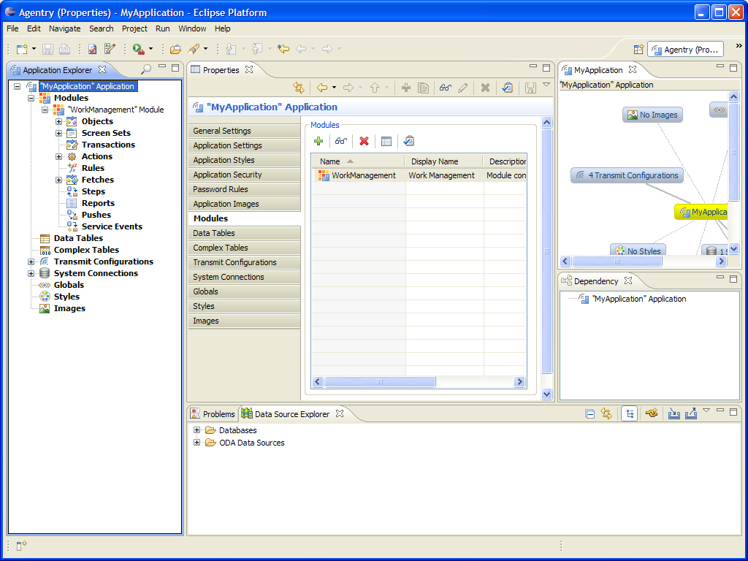Click the open folder icon in main toolbar
This screenshot has height=561, width=748.
175,49
